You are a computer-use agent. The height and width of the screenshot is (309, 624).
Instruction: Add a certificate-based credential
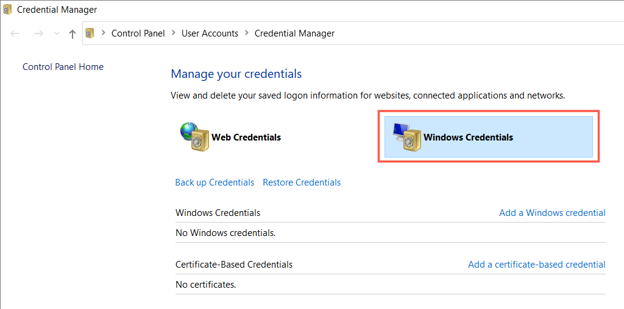536,265
